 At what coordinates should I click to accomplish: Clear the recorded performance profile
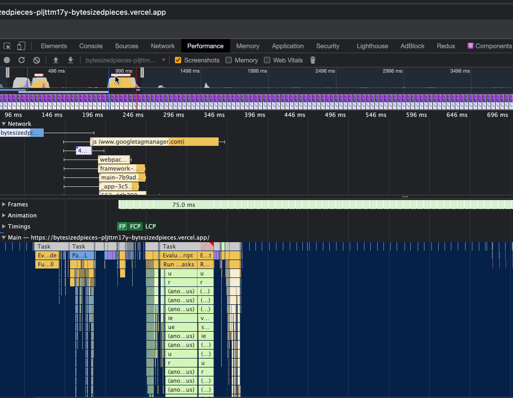(x=36, y=60)
